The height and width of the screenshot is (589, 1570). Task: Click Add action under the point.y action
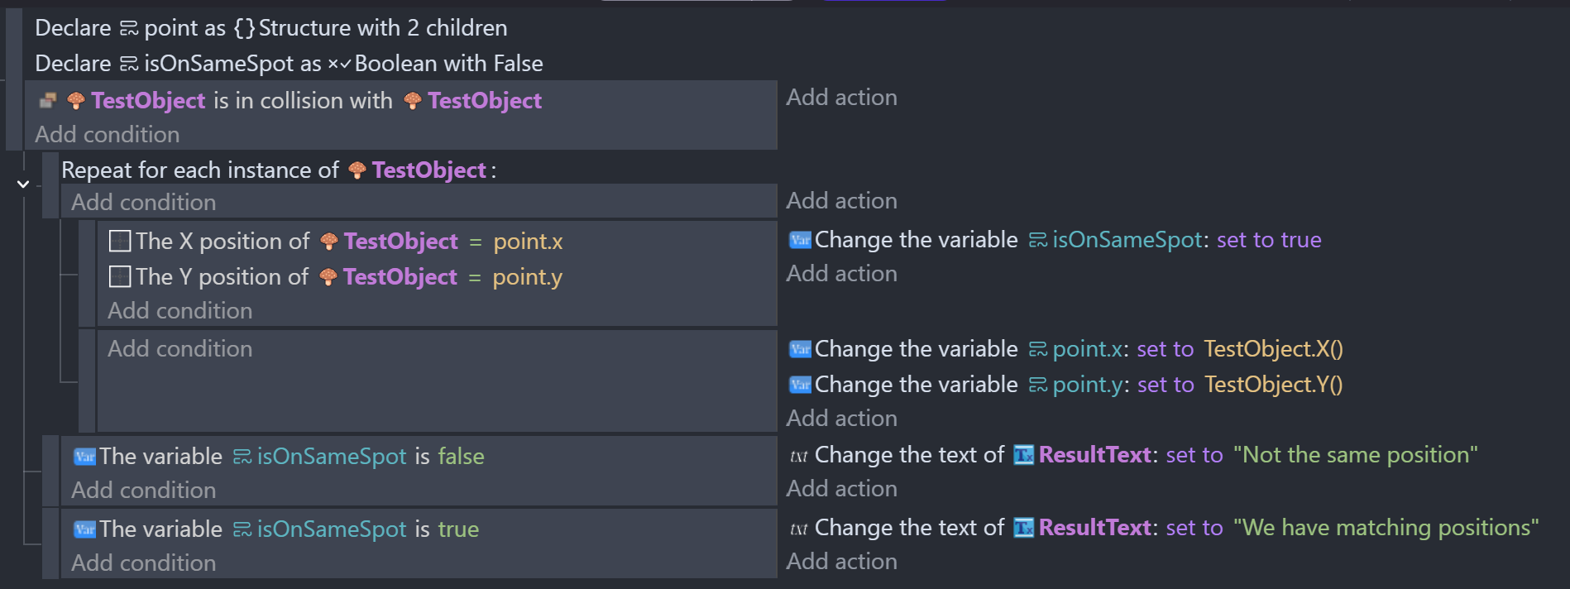[841, 419]
